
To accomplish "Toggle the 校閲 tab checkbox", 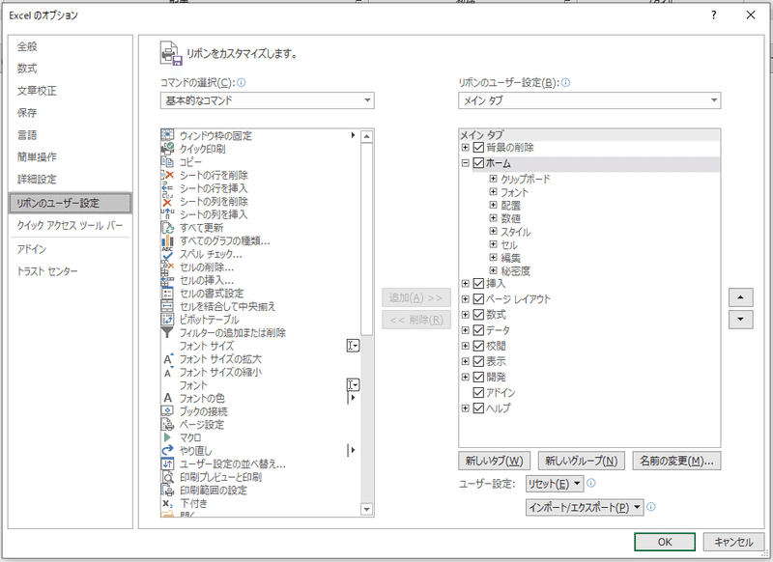I will [478, 346].
